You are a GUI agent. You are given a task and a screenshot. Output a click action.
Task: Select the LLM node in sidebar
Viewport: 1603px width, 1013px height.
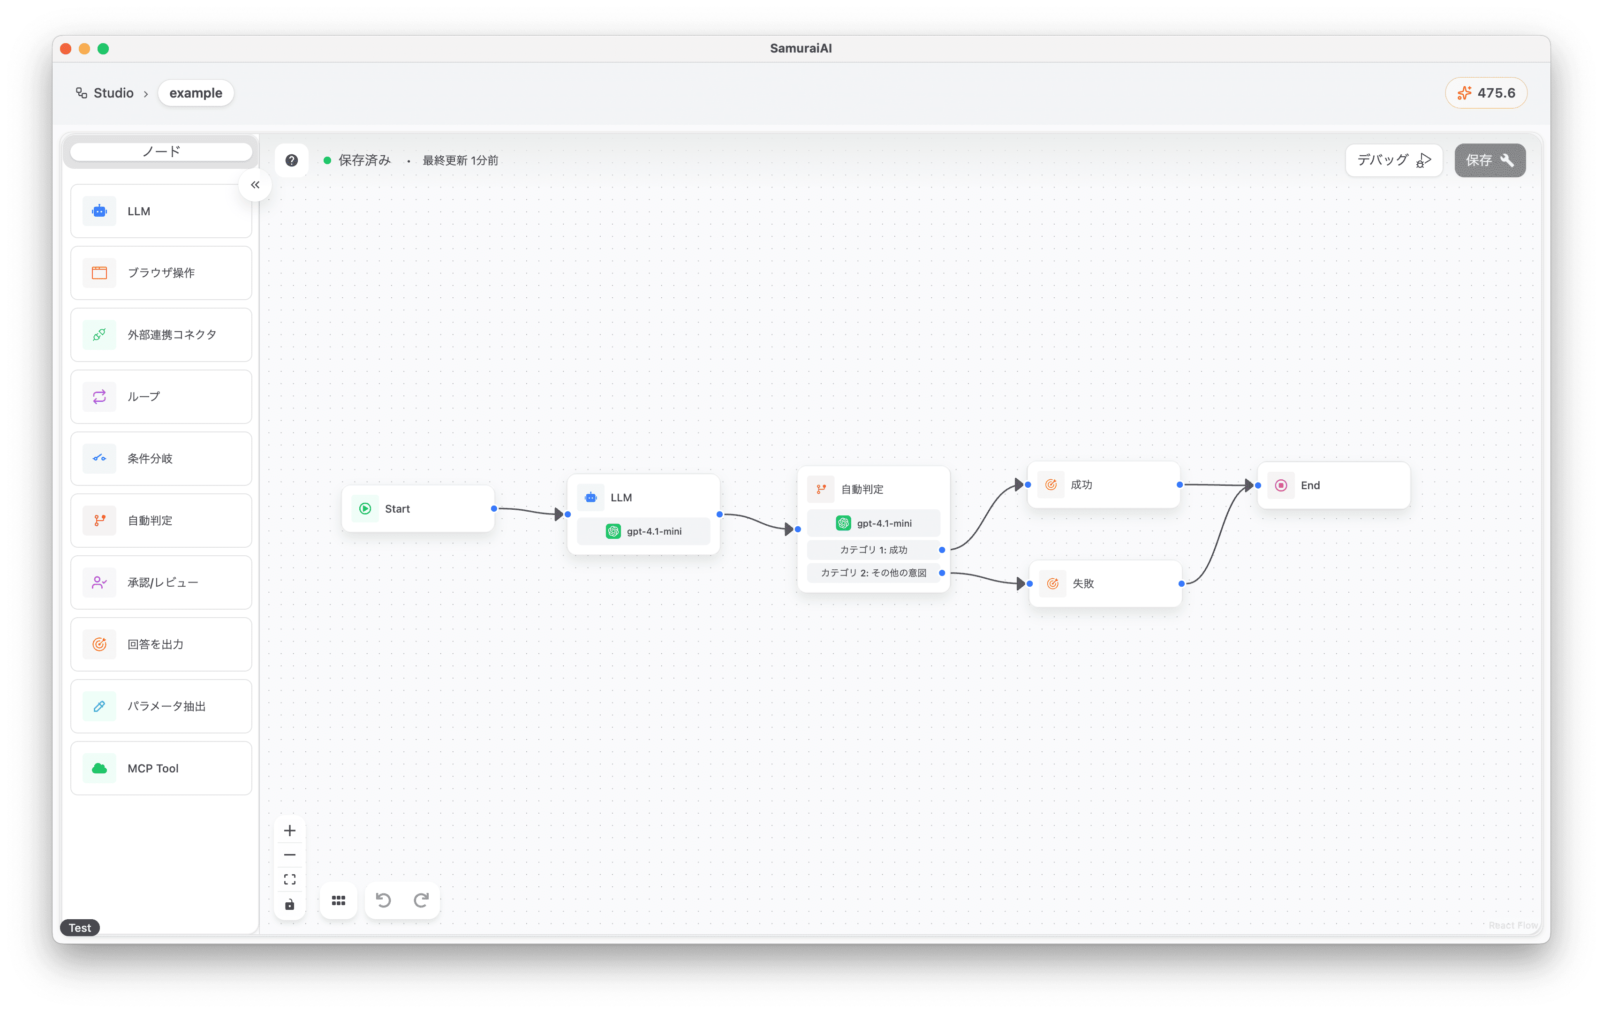pyautogui.click(x=161, y=211)
